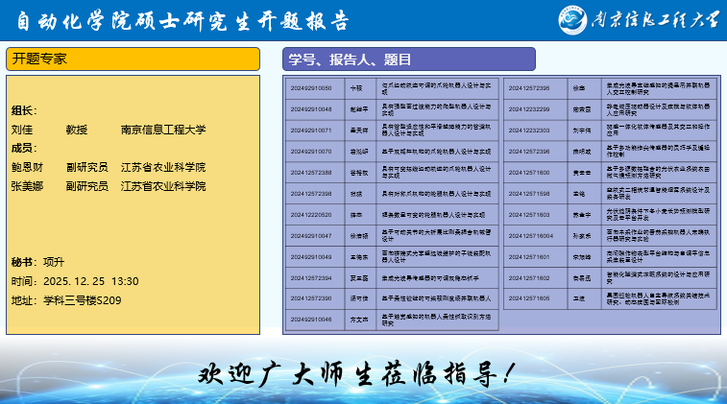The height and width of the screenshot is (404, 727).
Task: Select student ID 202412572395 in right table
Action: click(x=529, y=87)
